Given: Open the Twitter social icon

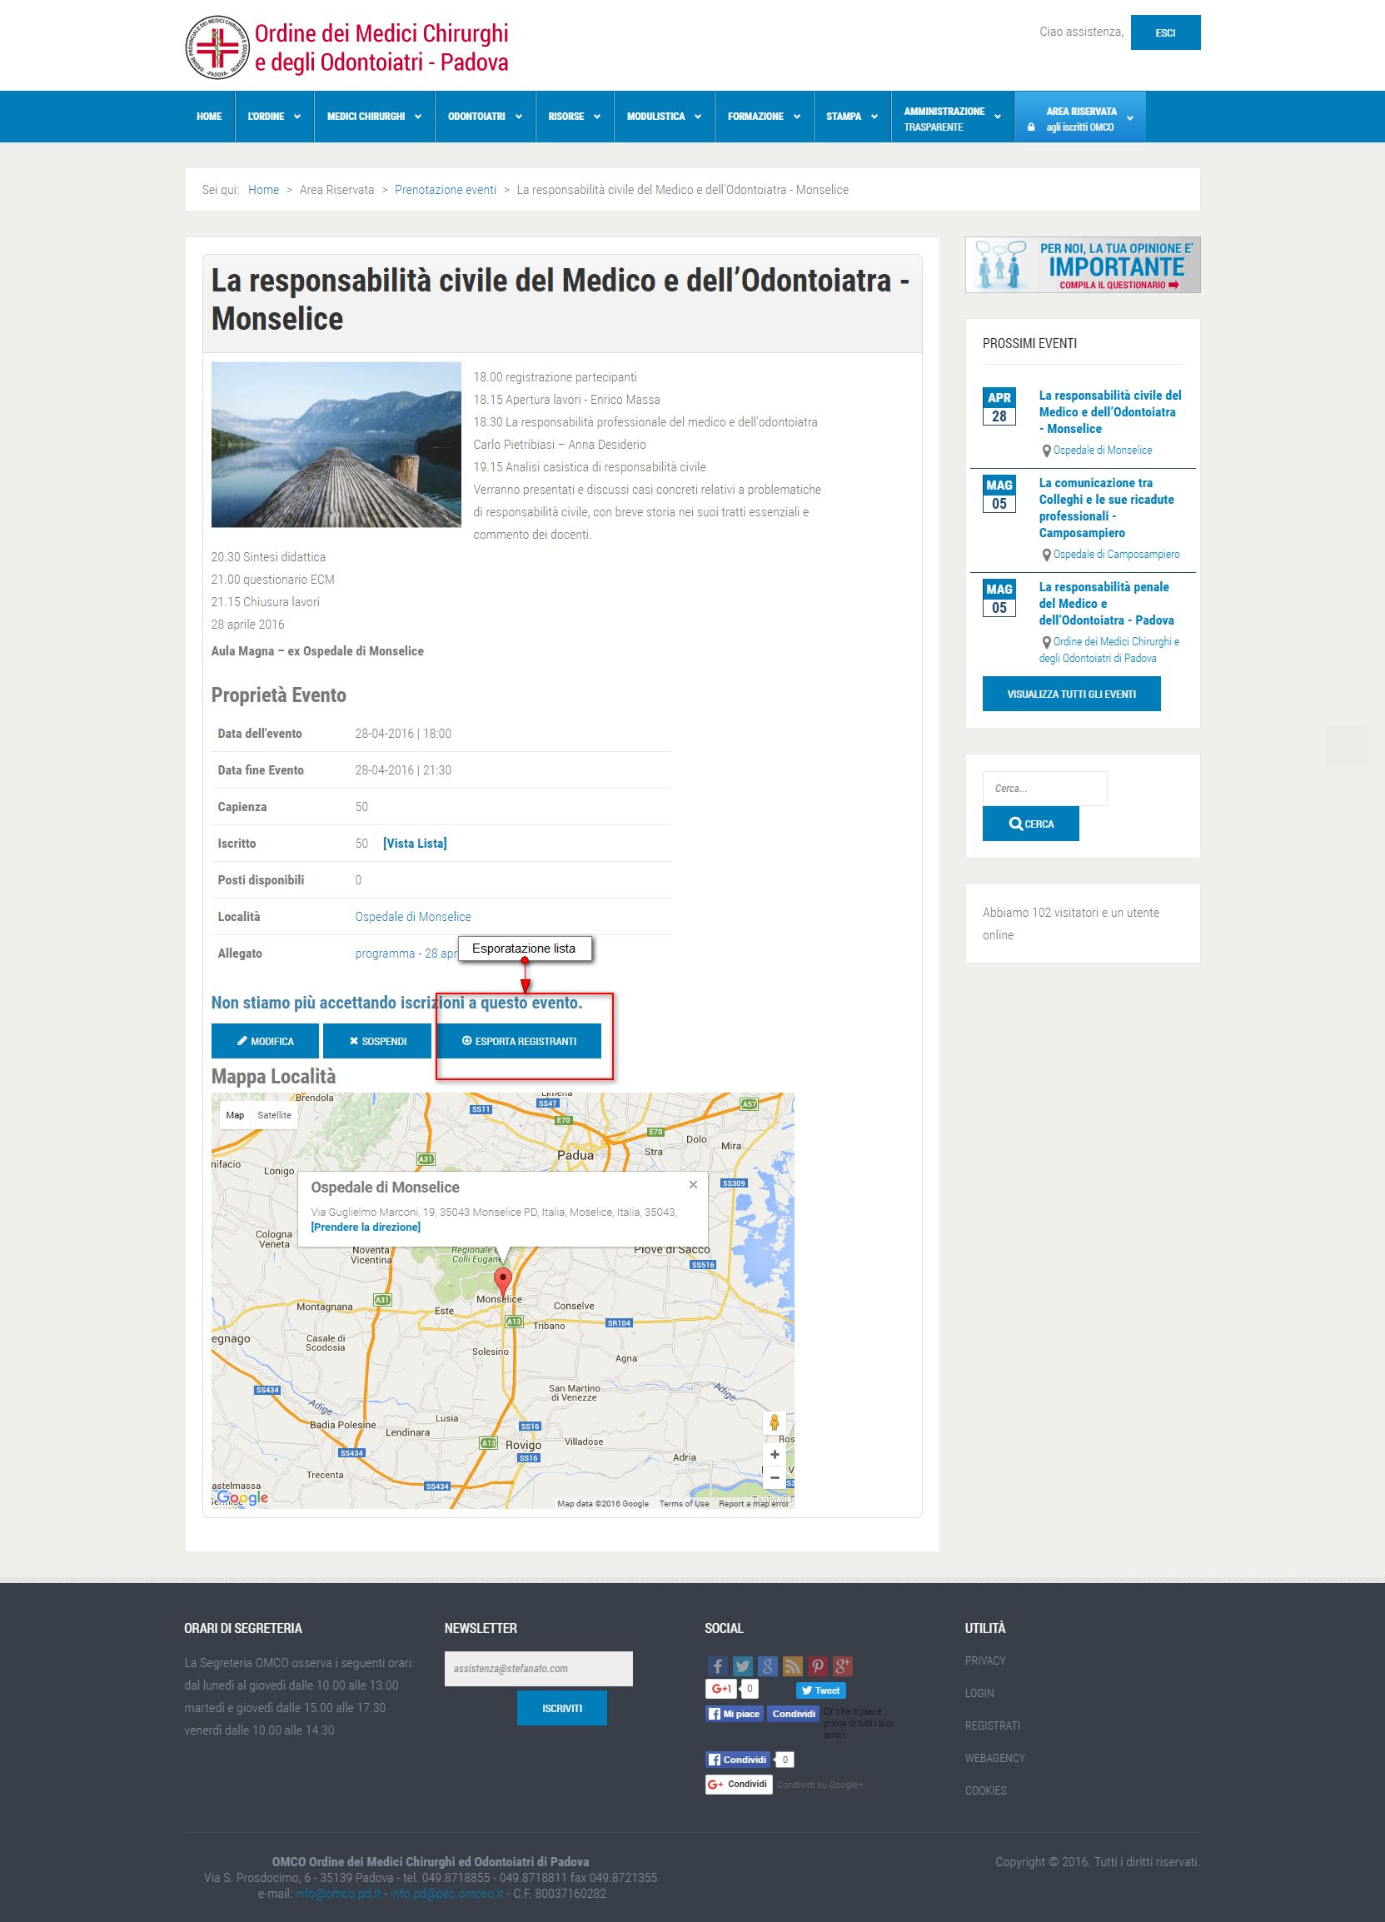Looking at the screenshot, I should 743,1666.
